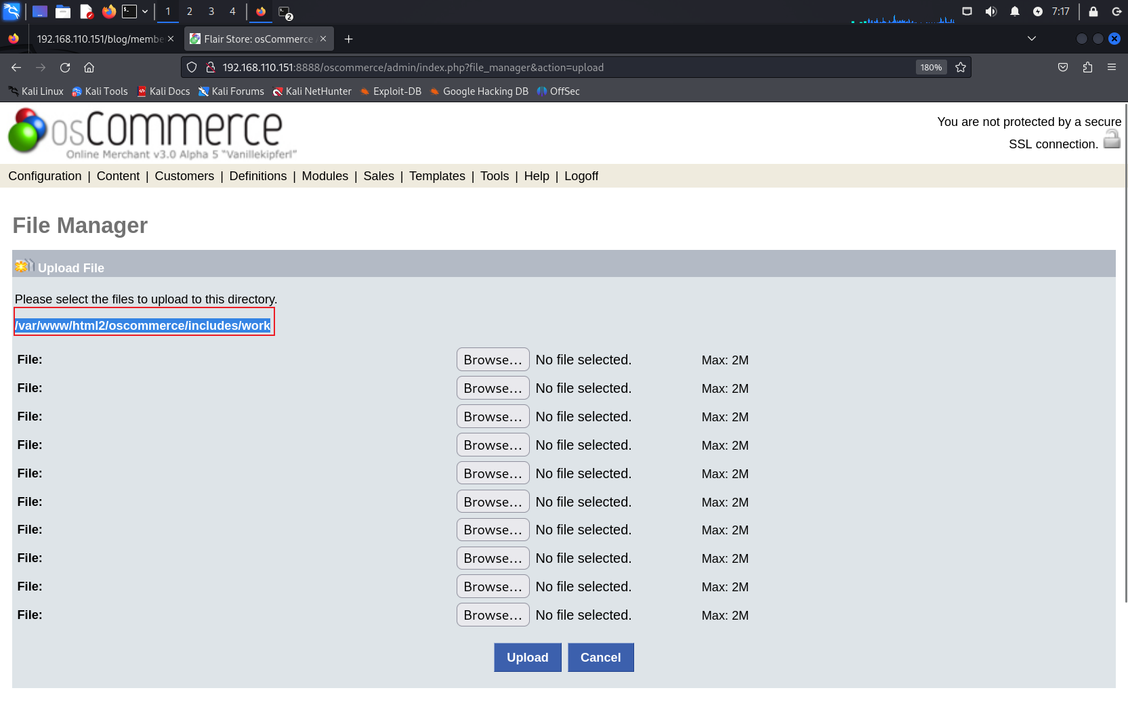Click the Upload button

(528, 658)
